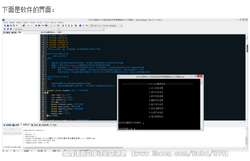Switch to the 资源 bottom tab
Viewport: 250px width, 161px height.
(16, 125)
